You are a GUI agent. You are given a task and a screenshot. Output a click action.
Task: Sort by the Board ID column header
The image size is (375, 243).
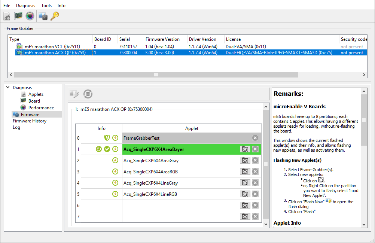coord(105,39)
